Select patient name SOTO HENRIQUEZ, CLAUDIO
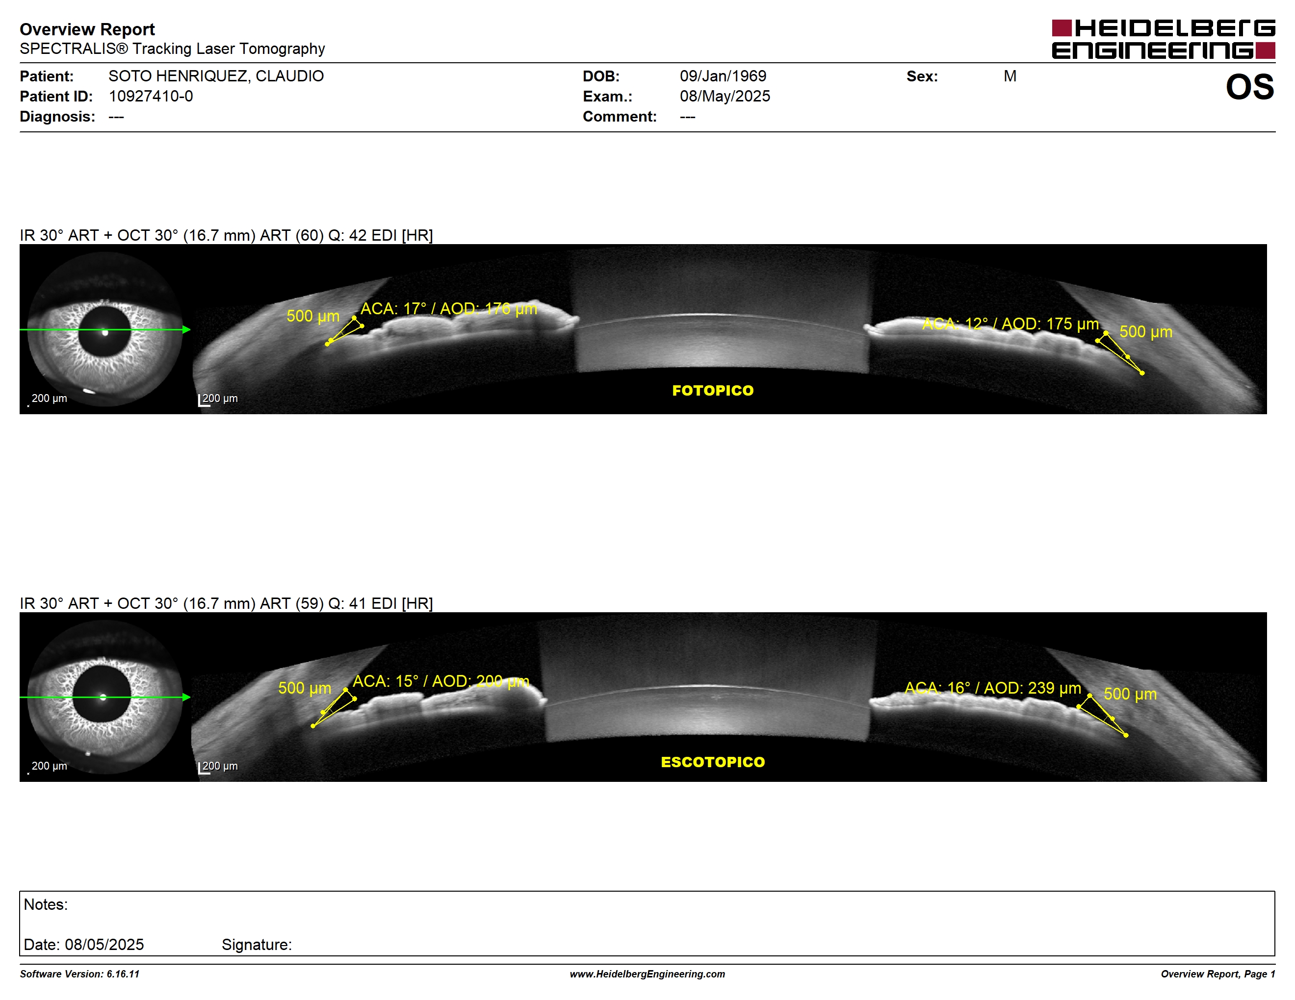This screenshot has width=1295, height=1000. (216, 76)
